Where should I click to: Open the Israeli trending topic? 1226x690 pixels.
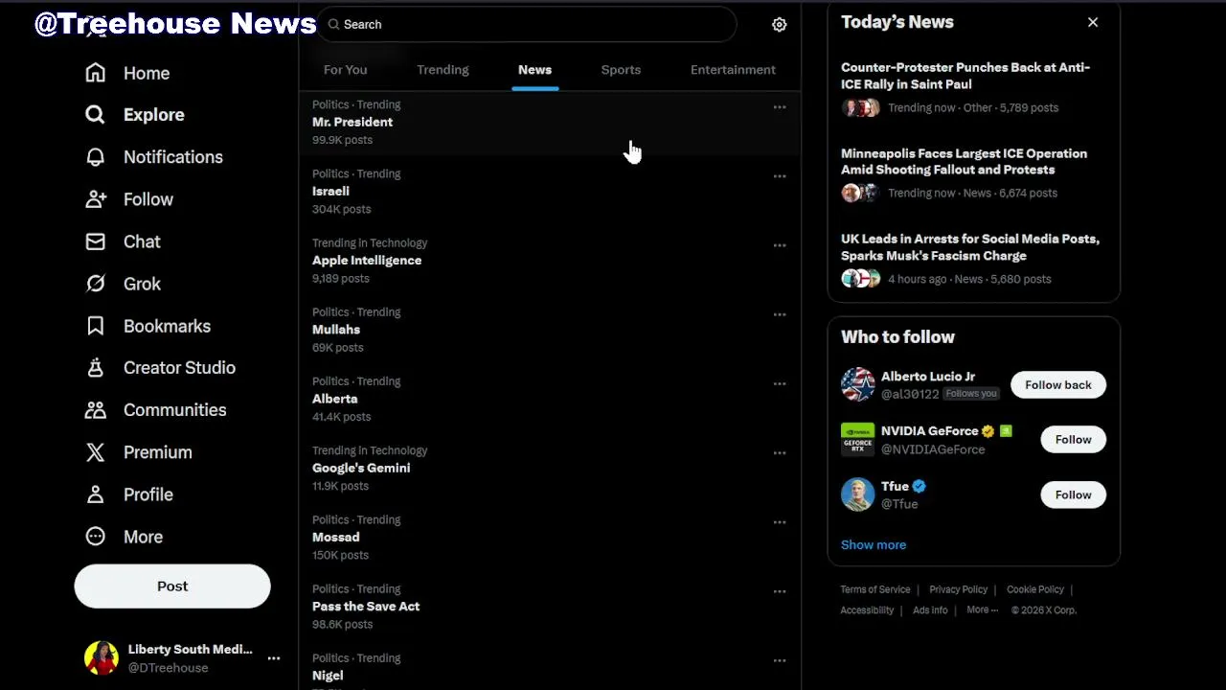(x=550, y=192)
